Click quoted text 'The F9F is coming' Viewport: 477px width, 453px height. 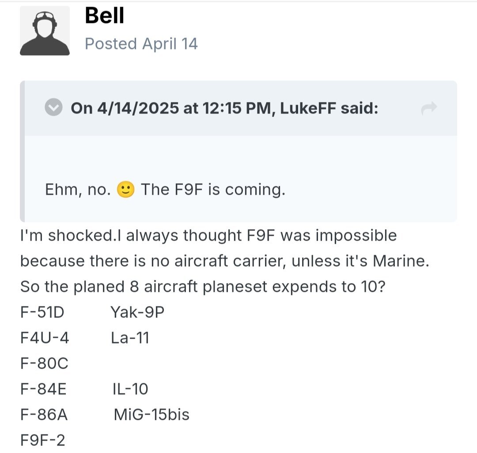tap(213, 190)
